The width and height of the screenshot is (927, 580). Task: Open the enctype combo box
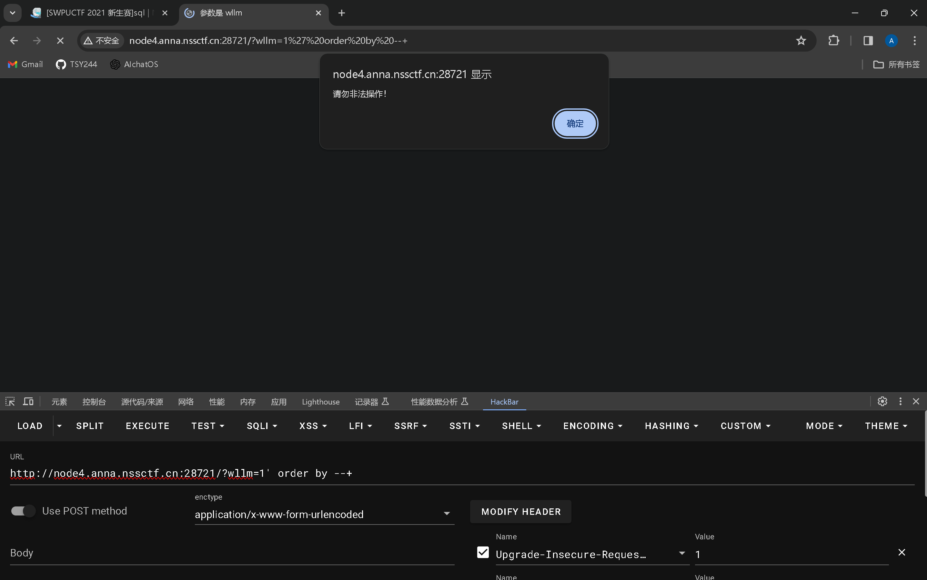(324, 514)
